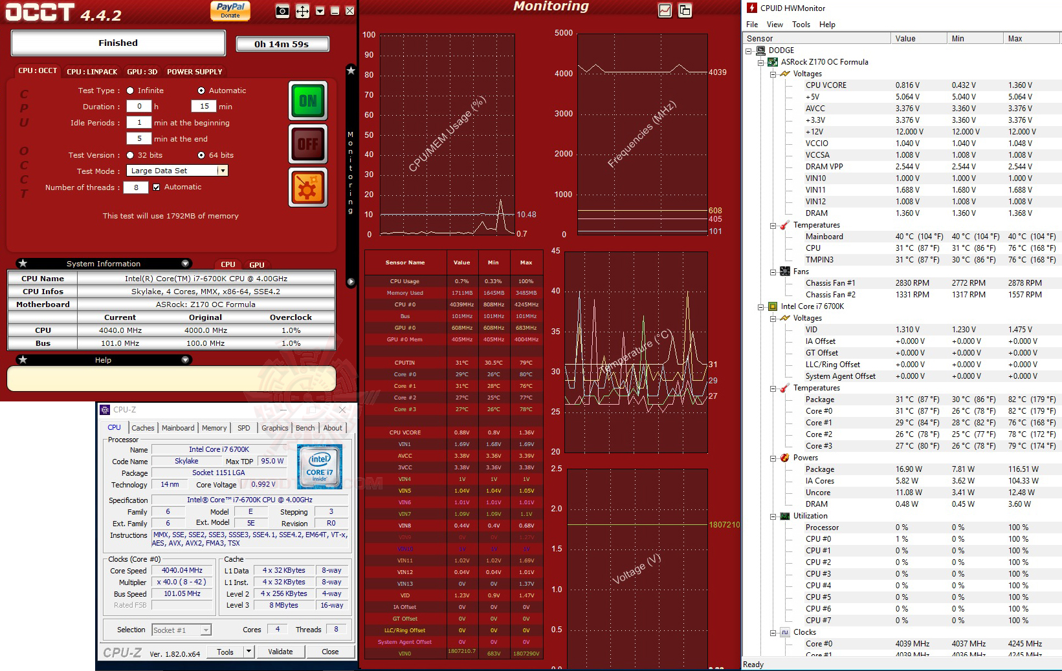Click the window icon in the Monitoring header
The height and width of the screenshot is (671, 1062).
pyautogui.click(x=685, y=10)
